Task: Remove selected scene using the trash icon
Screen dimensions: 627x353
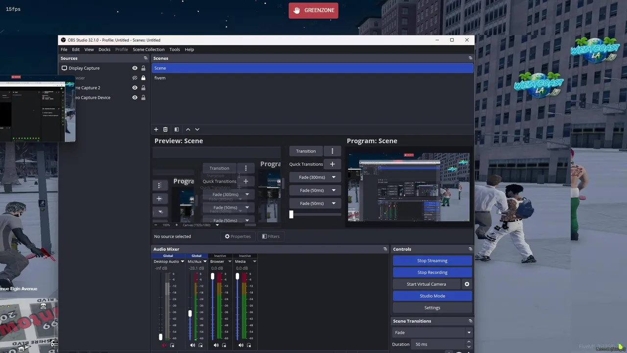Action: pyautogui.click(x=165, y=129)
